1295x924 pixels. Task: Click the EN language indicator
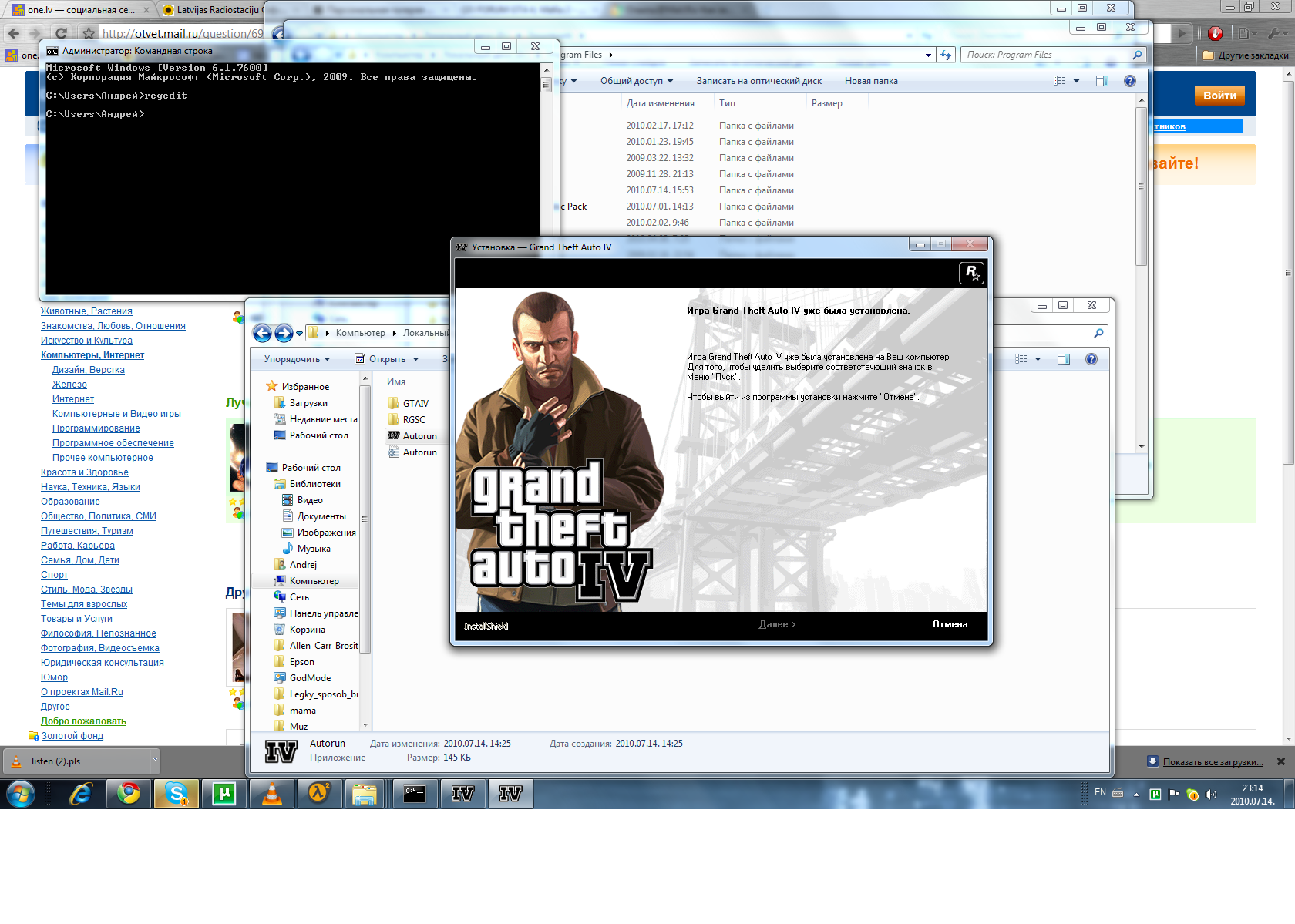(x=1100, y=792)
